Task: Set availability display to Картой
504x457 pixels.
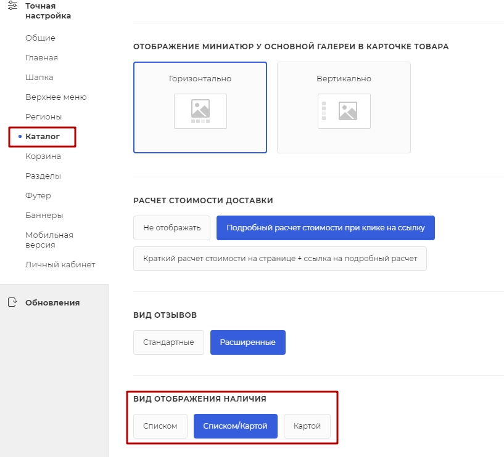Action: click(307, 426)
